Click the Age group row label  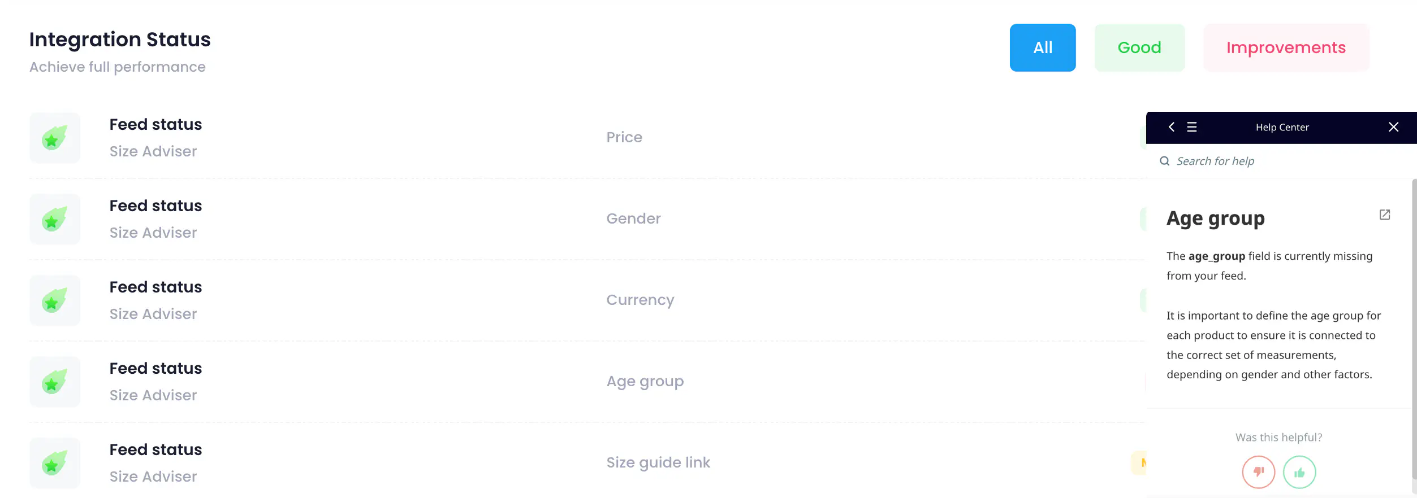[x=645, y=382]
